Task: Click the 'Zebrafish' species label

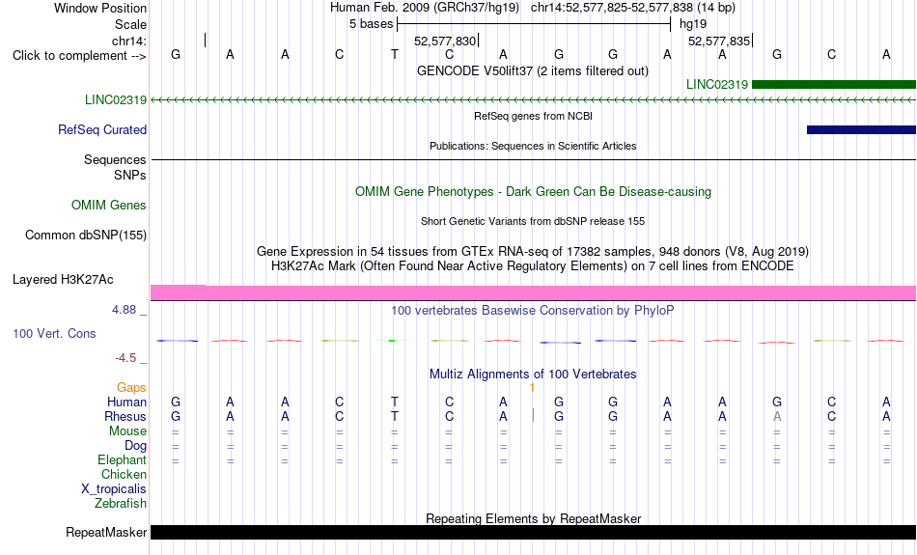Action: 121,503
